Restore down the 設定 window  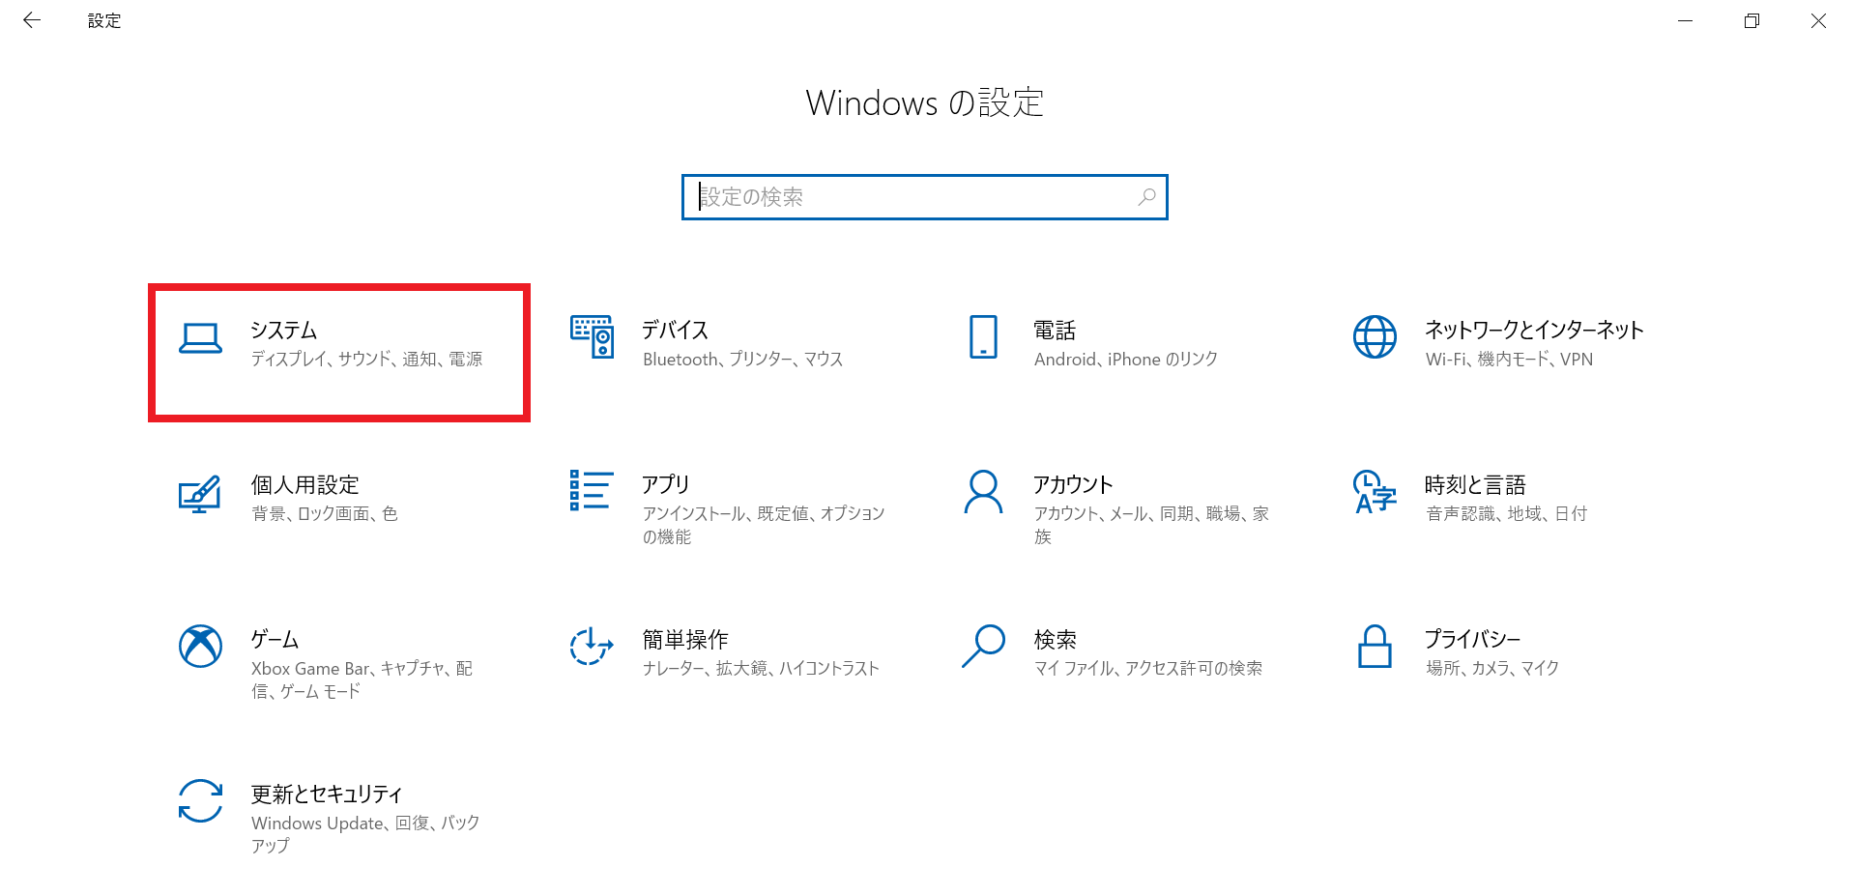(x=1752, y=20)
